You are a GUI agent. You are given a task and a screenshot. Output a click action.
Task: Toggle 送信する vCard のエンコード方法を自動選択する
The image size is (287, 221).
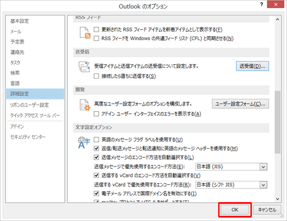coord(96,176)
